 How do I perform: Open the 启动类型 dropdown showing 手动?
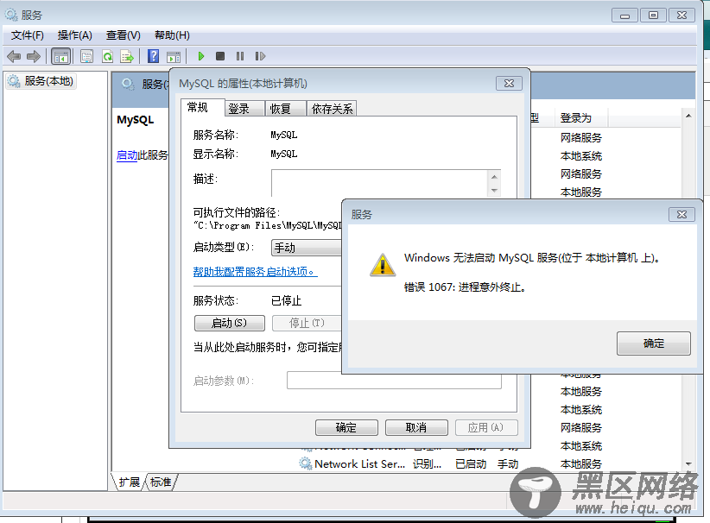pyautogui.click(x=307, y=248)
